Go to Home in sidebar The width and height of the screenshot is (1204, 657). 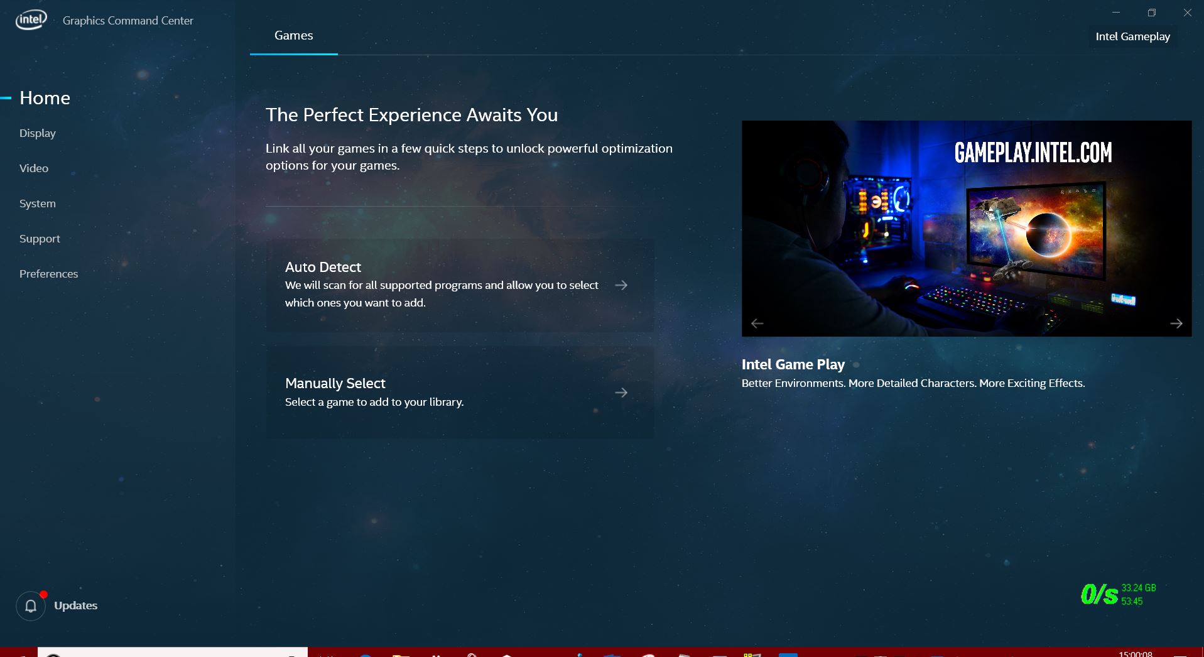45,98
